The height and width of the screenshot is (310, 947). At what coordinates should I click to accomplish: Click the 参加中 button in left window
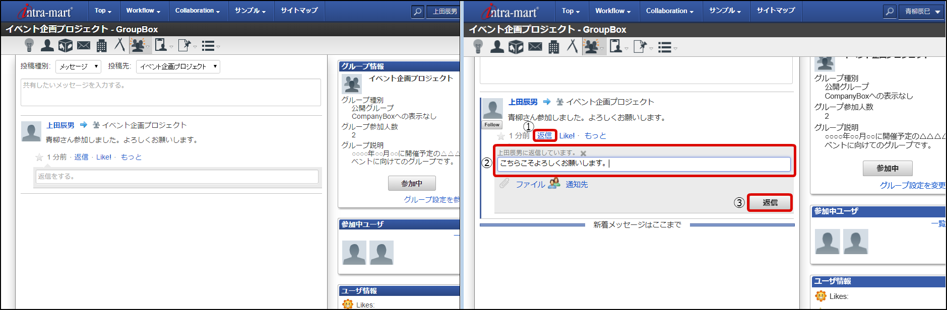coord(412,184)
